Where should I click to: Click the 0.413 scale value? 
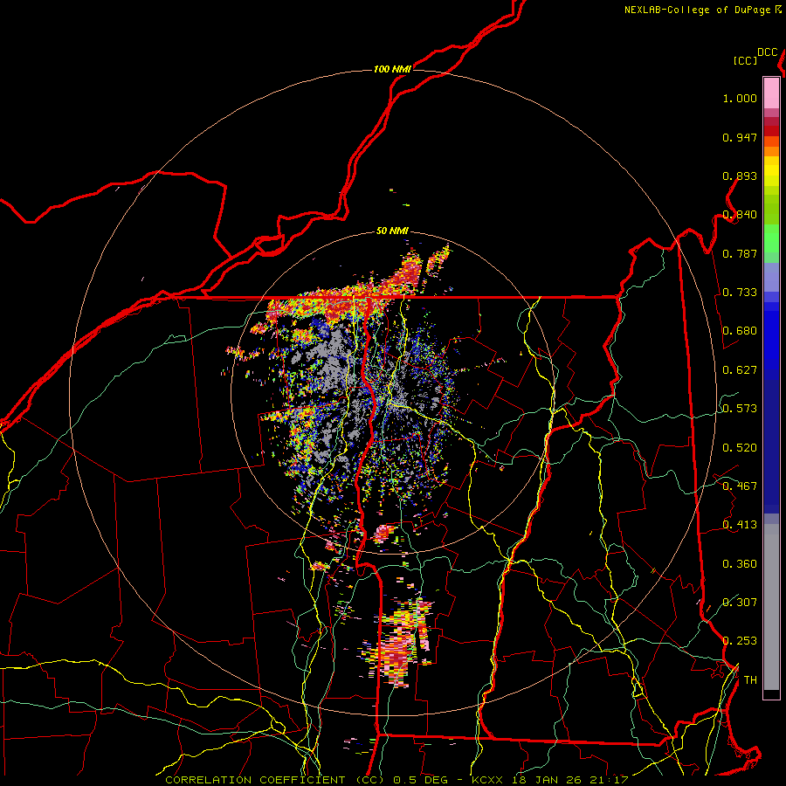point(740,525)
